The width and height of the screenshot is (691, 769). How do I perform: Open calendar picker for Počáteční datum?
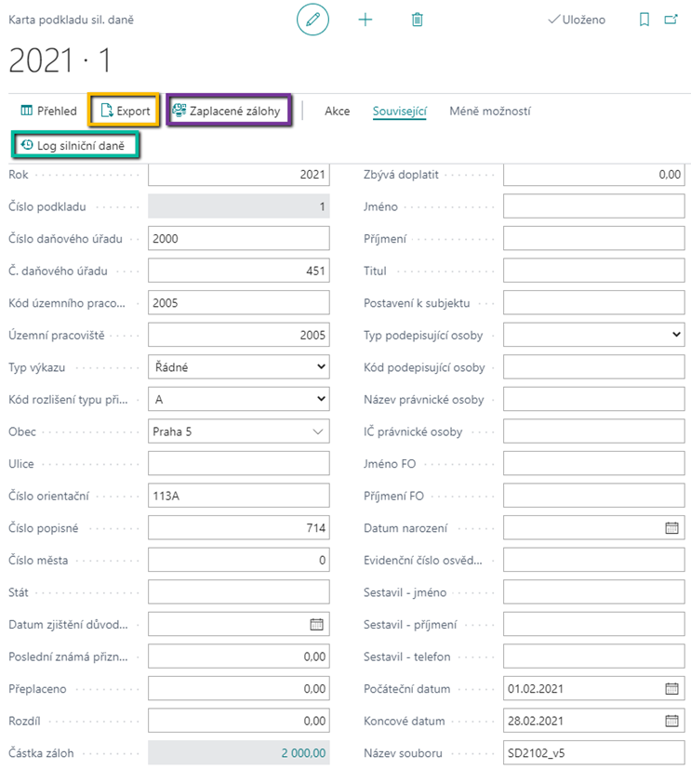click(x=671, y=689)
